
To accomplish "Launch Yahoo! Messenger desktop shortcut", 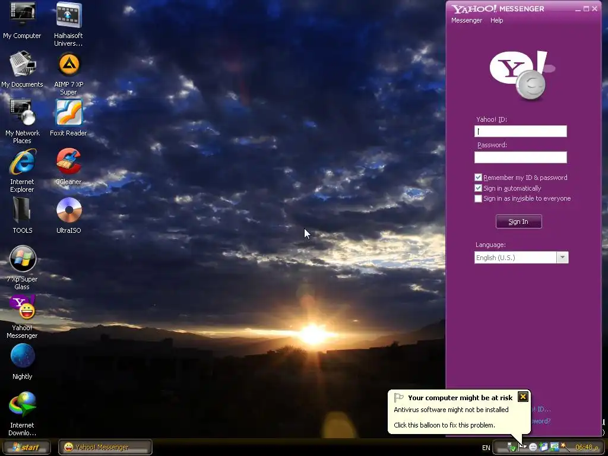I will (22, 317).
